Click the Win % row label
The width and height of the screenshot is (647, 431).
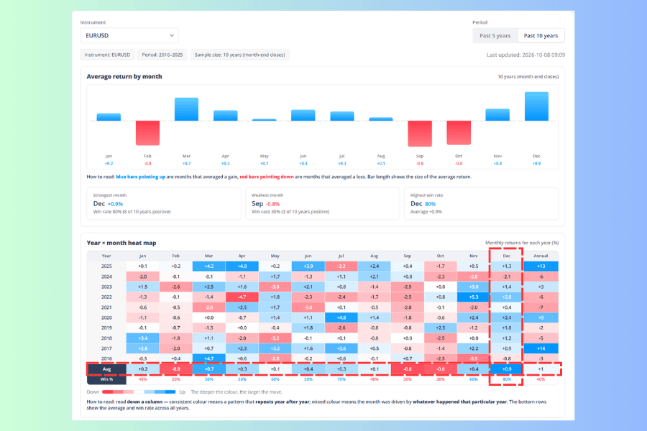tap(106, 379)
